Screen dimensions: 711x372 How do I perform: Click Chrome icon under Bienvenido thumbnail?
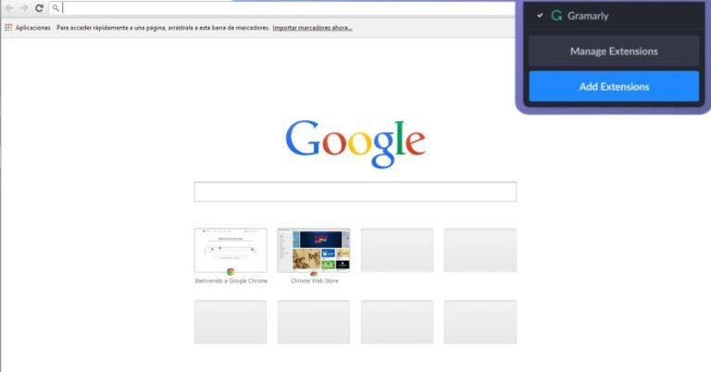[x=231, y=272]
